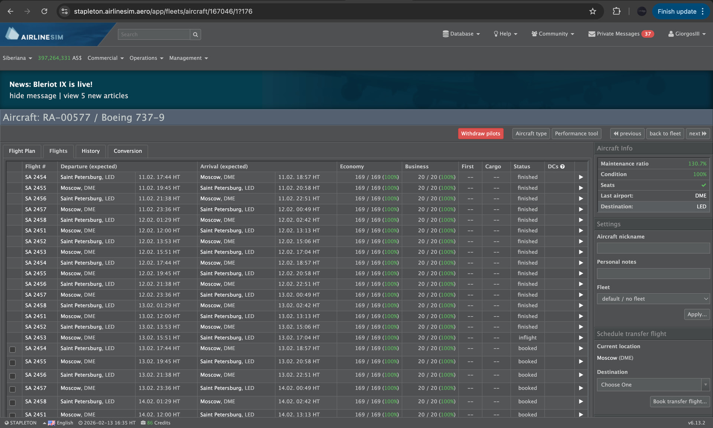Select the SA 2458 booked flight checkbox
The image size is (713, 428).
13,402
